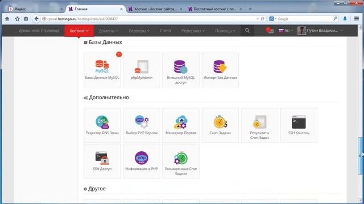
Task: Open Информация о PHP tile
Action: pos(142,161)
